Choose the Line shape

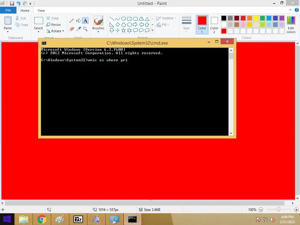(x=112, y=18)
